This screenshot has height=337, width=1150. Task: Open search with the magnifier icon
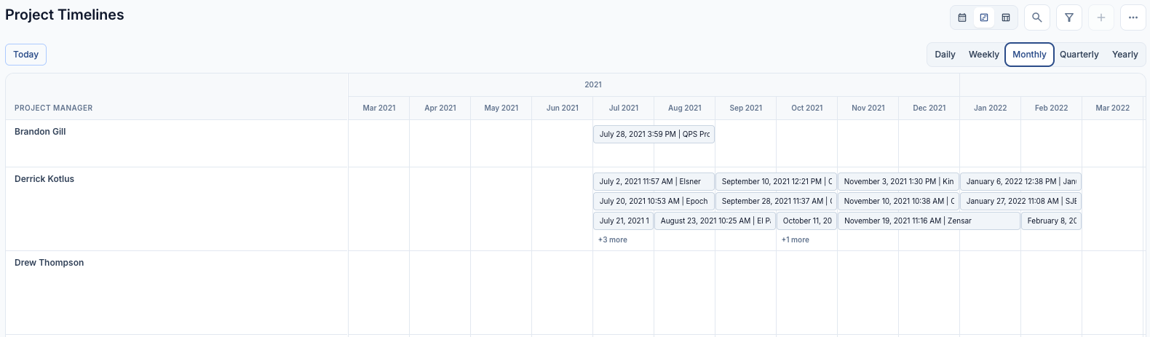coord(1037,17)
